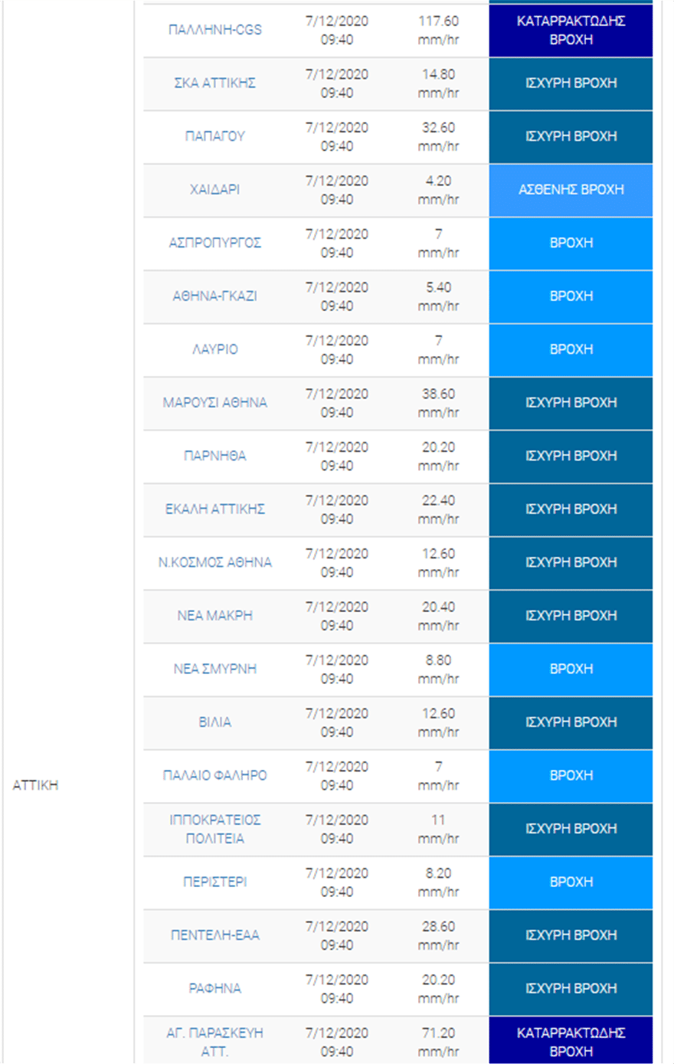Click the ΝΕΑ ΜΑΚΡΗ station name
This screenshot has height=1064, width=674.
pos(214,616)
